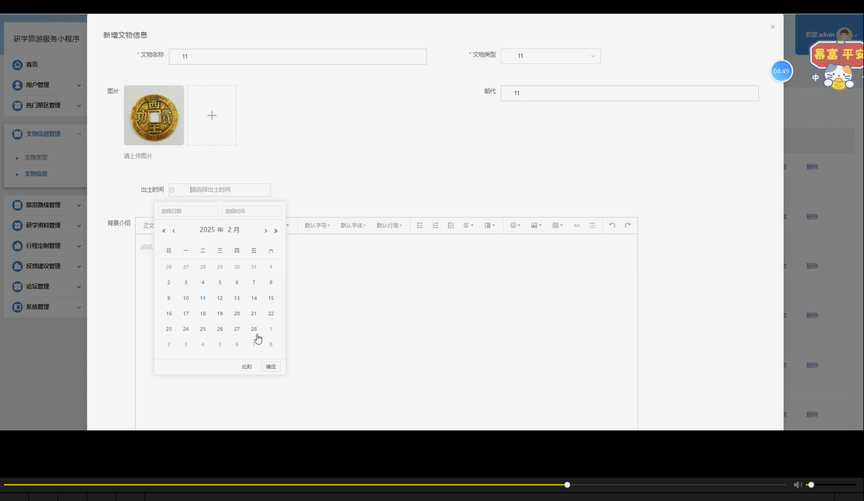The height and width of the screenshot is (501, 864).
Task: Open the insert table menu in editor
Action: click(x=557, y=225)
